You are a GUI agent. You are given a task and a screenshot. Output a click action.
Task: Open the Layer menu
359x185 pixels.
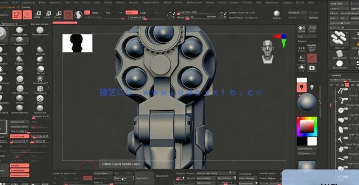pyautogui.click(x=86, y=3)
